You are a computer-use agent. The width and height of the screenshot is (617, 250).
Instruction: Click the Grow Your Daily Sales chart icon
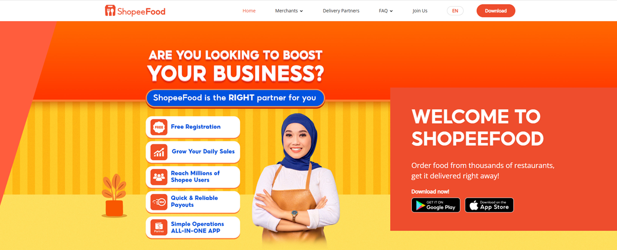pyautogui.click(x=159, y=152)
